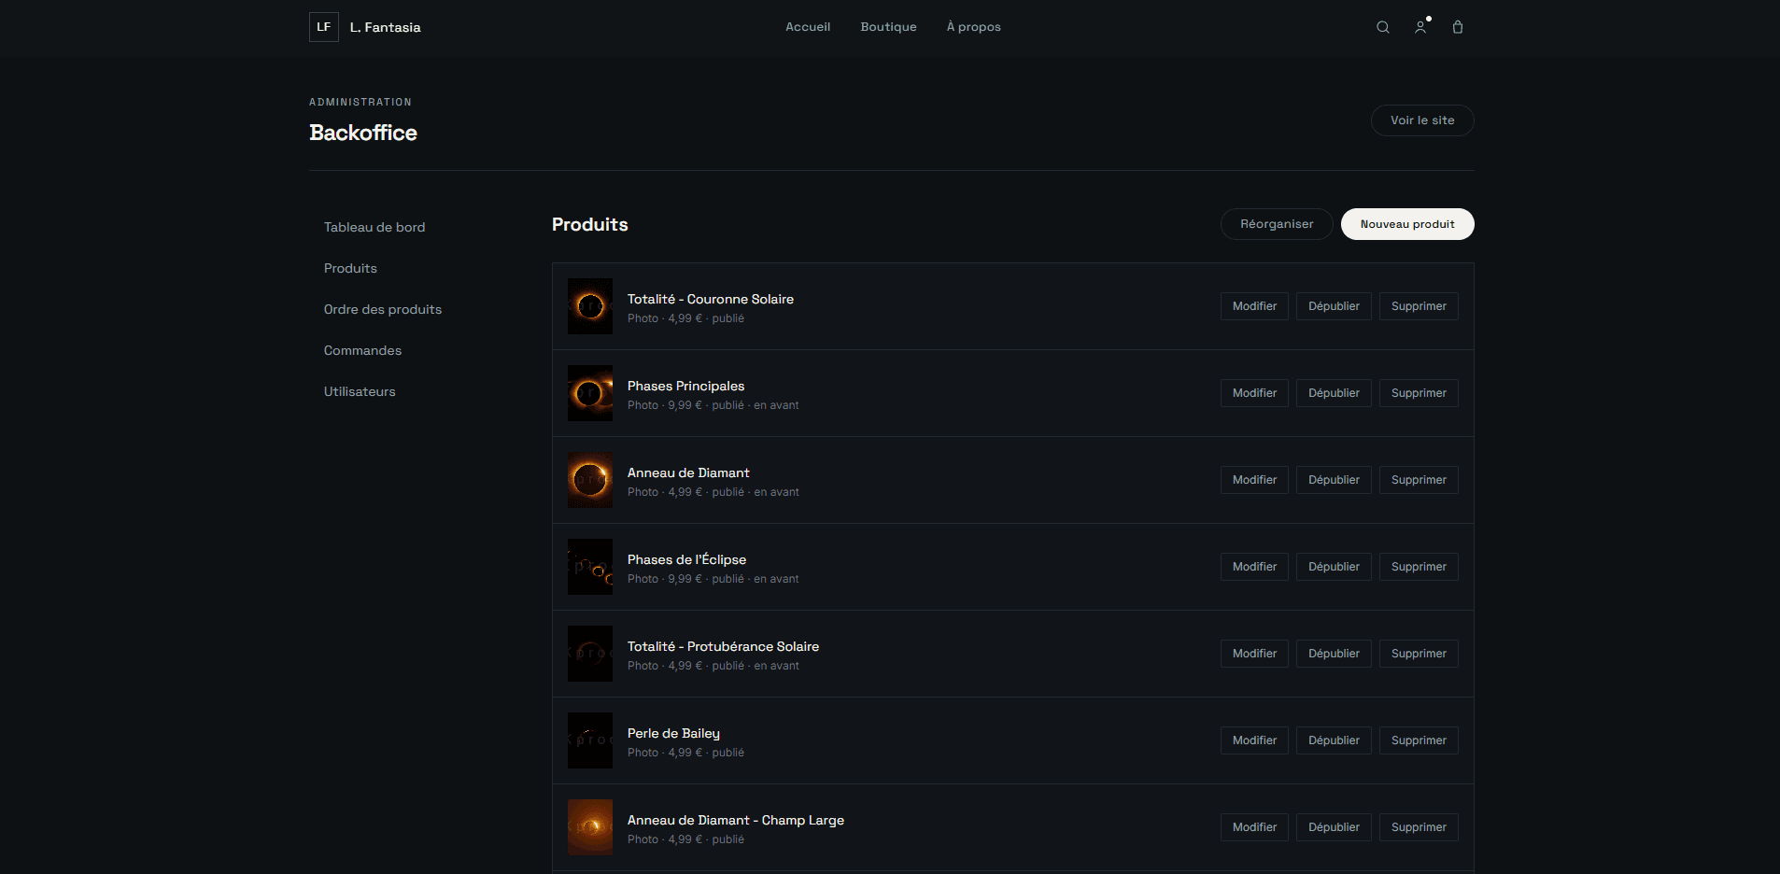Supprimer the first Anneau de Diamant product

tap(1419, 480)
